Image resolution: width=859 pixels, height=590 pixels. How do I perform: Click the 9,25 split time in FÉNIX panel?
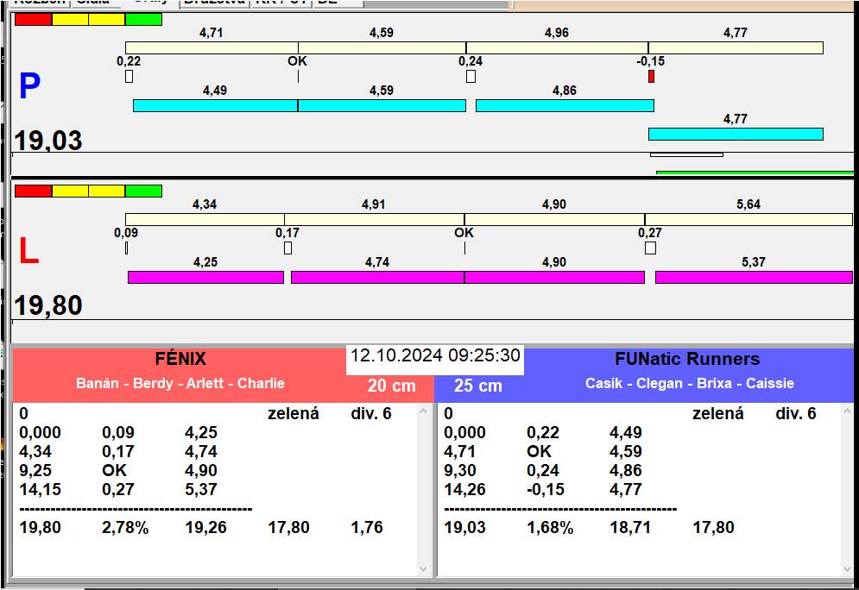coord(35,471)
